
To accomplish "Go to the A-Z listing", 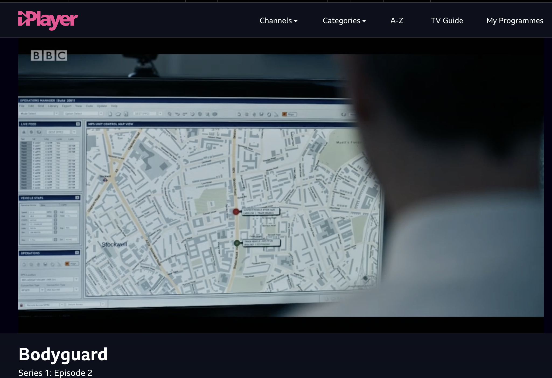I will [x=397, y=20].
